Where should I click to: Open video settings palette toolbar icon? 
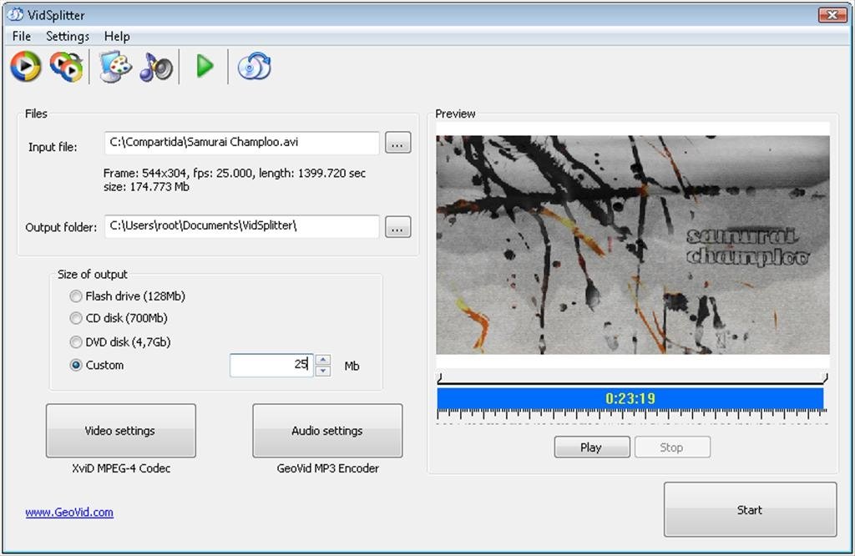point(115,67)
